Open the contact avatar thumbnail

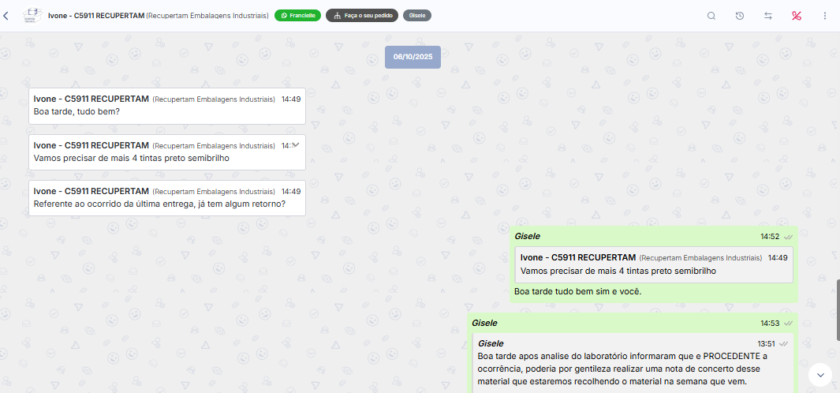click(32, 16)
